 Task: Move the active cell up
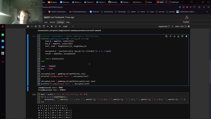coord(170,36)
